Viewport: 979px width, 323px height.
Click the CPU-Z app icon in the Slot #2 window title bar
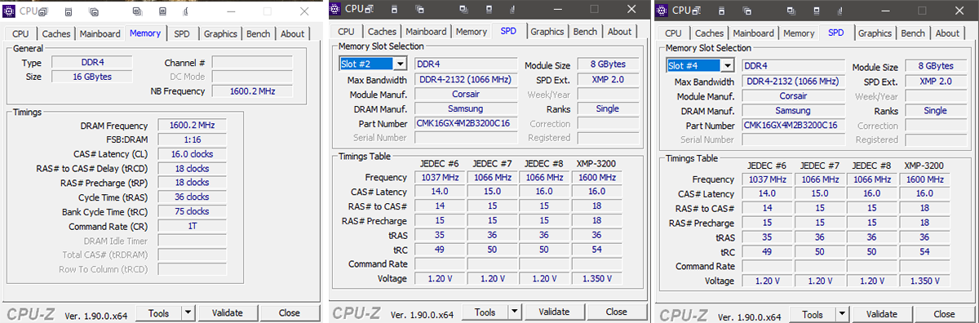(x=336, y=9)
